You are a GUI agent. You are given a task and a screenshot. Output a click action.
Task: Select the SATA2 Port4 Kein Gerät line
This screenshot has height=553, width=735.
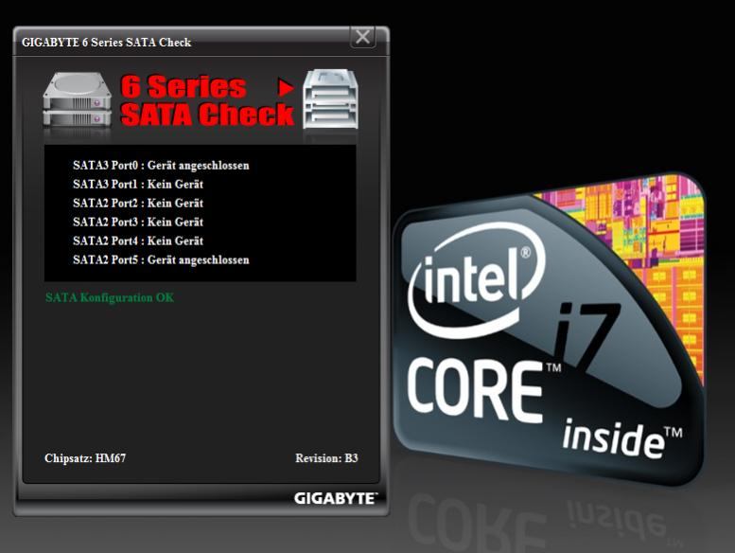tap(138, 241)
